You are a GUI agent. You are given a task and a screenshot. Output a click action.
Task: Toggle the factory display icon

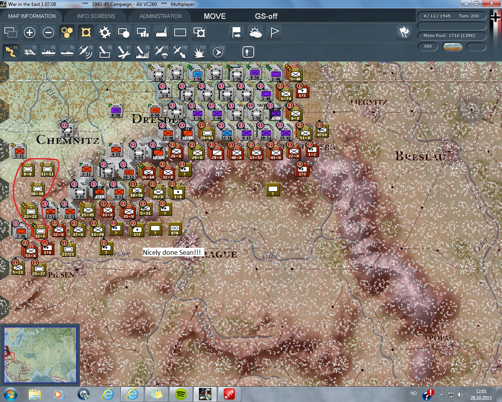click(161, 32)
